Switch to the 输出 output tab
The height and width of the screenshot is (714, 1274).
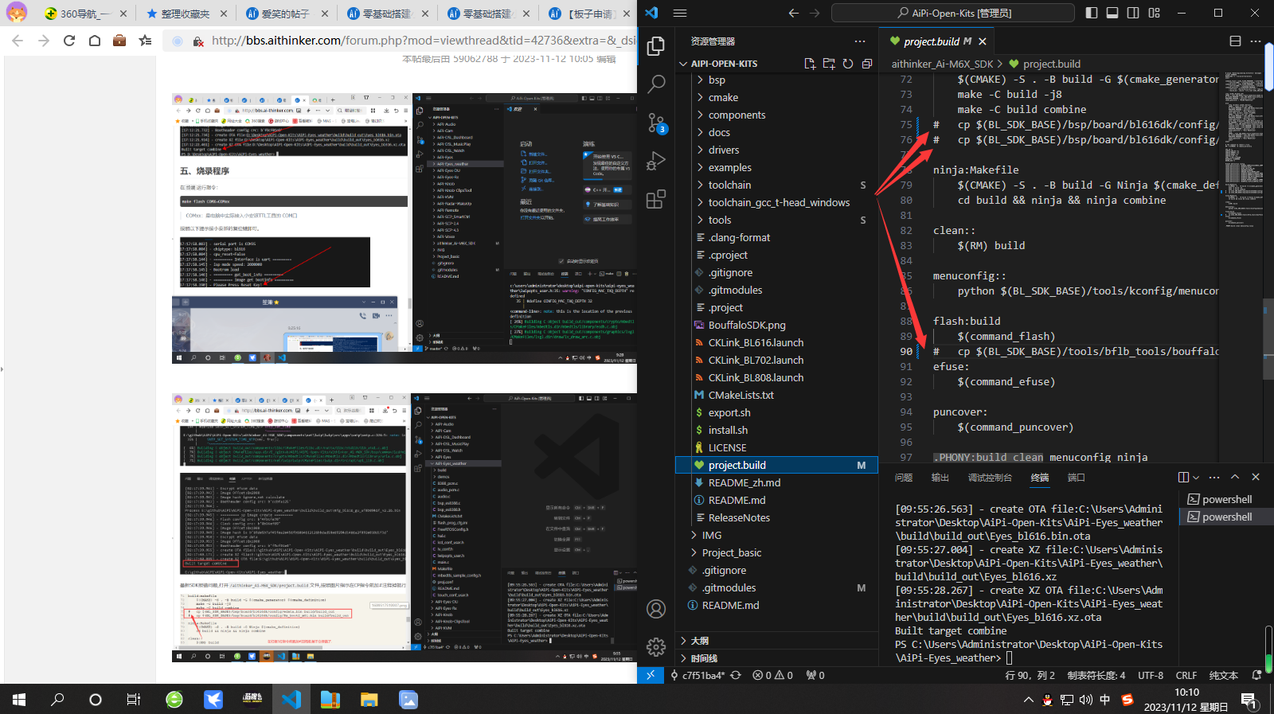pyautogui.click(x=940, y=478)
